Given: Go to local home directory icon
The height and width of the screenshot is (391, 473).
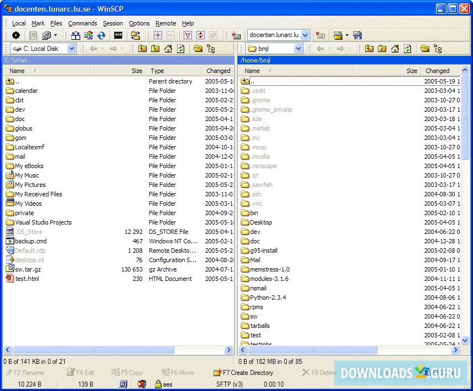Looking at the screenshot, I should click(168, 49).
